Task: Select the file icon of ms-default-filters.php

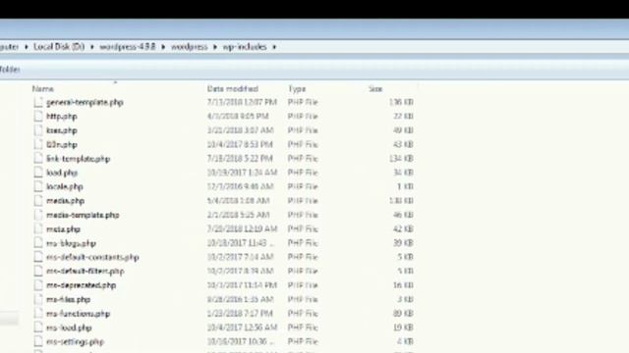Action: [x=38, y=271]
